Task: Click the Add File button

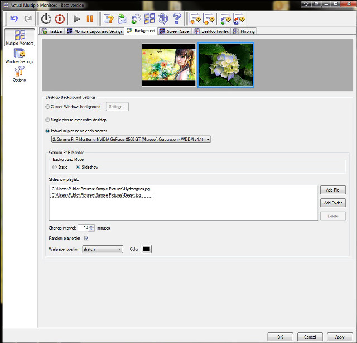Action: pyautogui.click(x=332, y=190)
